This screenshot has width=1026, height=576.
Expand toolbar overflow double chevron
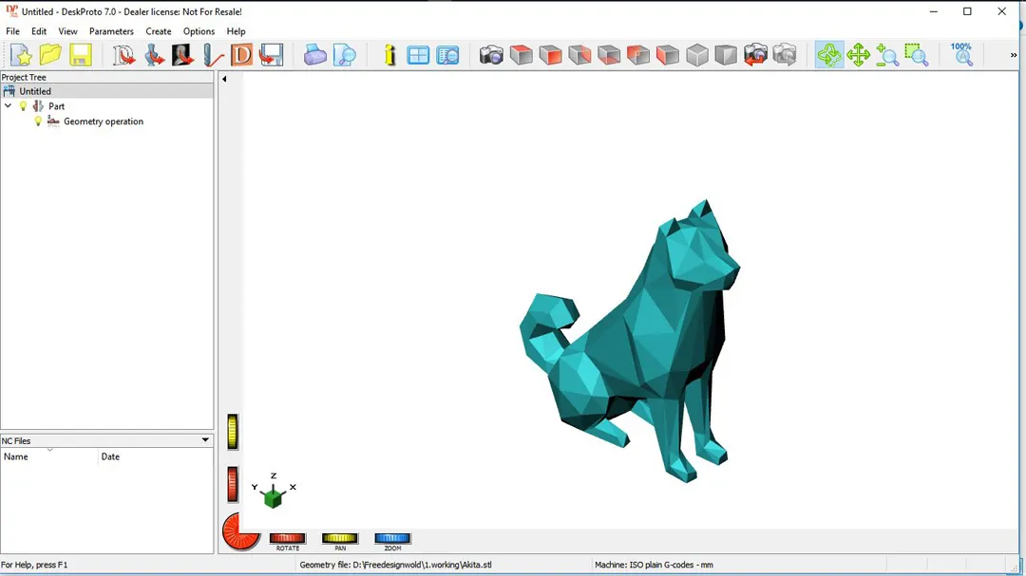(x=1014, y=55)
